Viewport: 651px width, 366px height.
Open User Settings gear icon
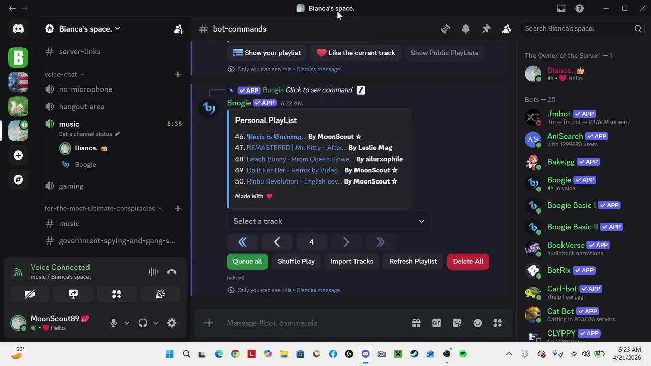(172, 323)
